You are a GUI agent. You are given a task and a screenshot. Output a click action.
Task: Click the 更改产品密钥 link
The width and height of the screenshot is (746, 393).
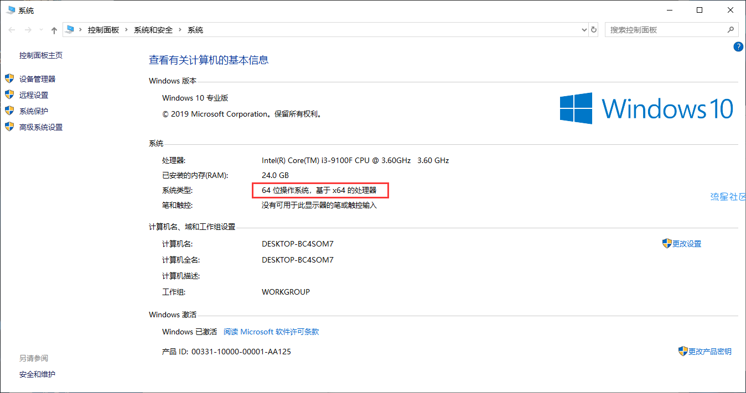coord(710,352)
